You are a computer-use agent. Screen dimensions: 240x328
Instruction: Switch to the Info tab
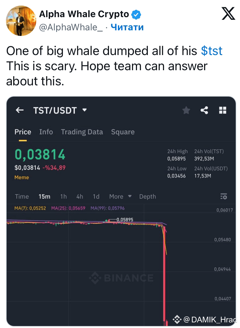click(x=46, y=132)
